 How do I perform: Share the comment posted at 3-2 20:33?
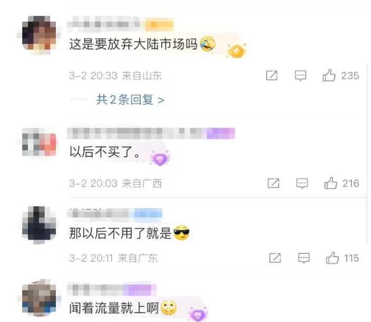[x=271, y=75]
